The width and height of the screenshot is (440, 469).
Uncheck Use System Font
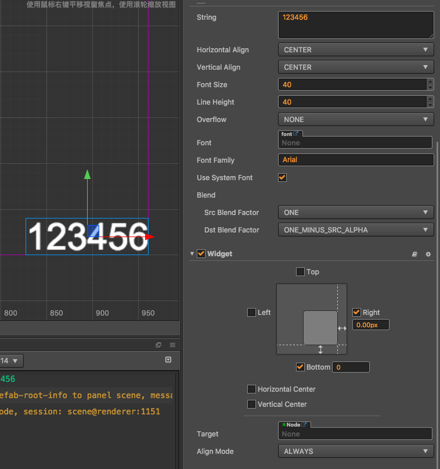283,177
